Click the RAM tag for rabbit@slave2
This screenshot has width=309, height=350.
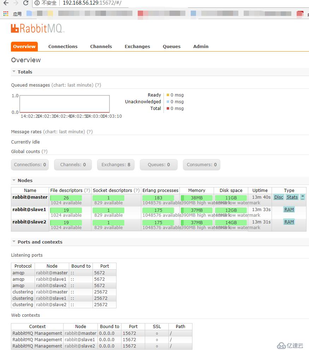[x=289, y=222]
